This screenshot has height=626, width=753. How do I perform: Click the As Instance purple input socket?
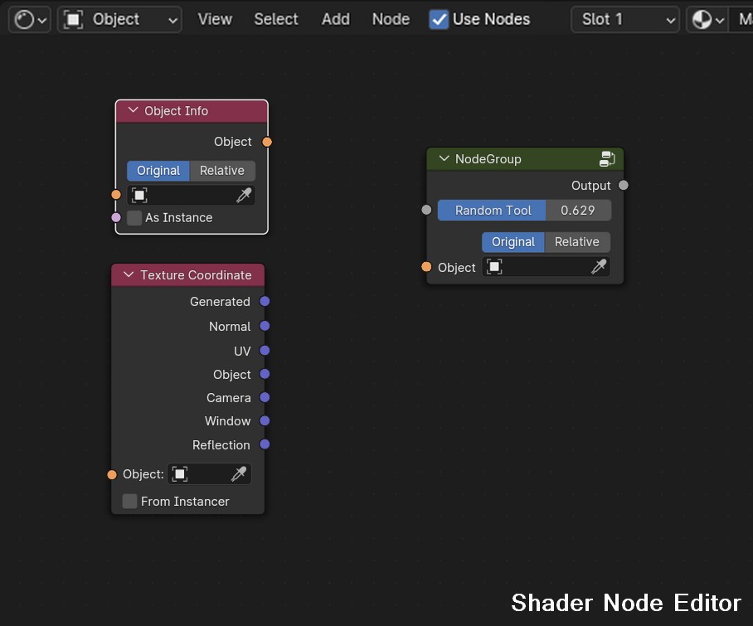coord(116,217)
